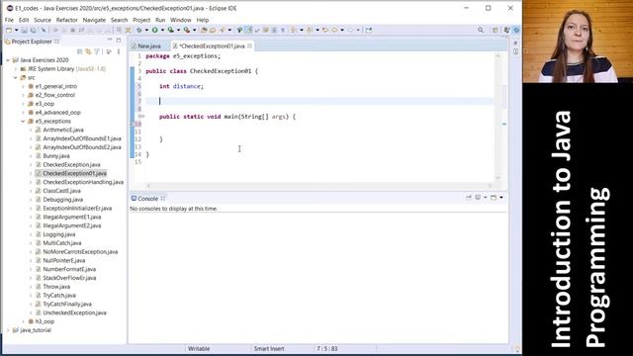
Task: Collapse the src folder
Action: 16,77
